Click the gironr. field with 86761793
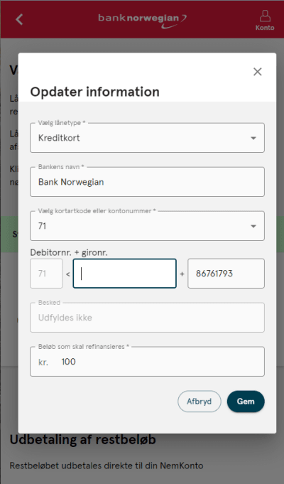The width and height of the screenshot is (284, 484). (x=226, y=274)
